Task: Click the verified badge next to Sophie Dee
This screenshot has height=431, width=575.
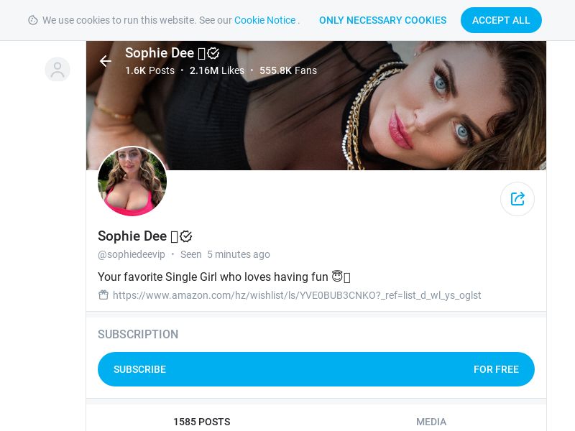Action: (185, 236)
